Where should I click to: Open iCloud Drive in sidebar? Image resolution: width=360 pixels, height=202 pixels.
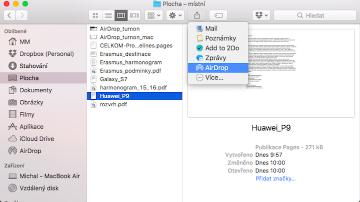pos(36,139)
